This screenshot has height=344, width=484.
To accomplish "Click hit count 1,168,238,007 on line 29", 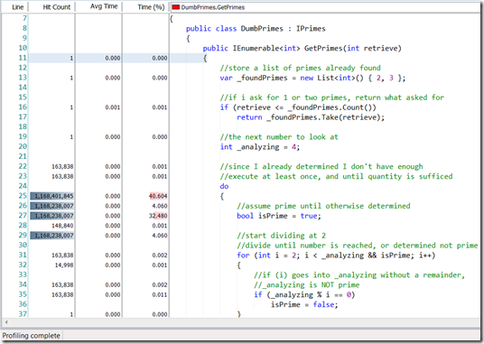I will pyautogui.click(x=52, y=236).
